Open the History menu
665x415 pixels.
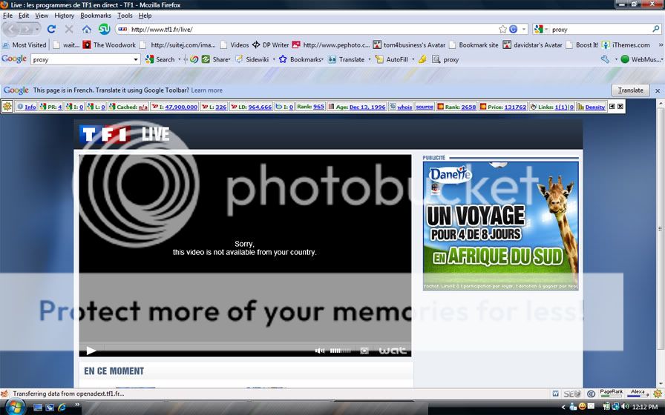click(64, 16)
